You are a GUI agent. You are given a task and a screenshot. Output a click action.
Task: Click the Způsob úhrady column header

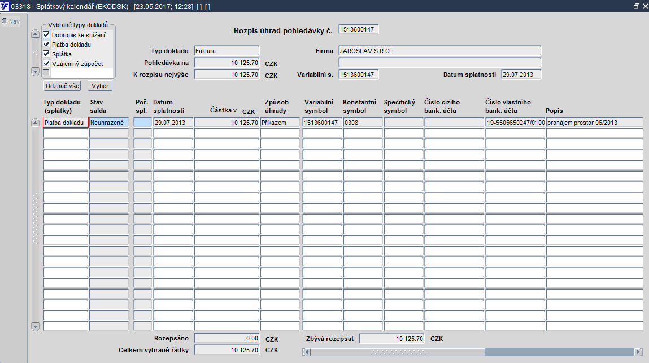(276, 106)
